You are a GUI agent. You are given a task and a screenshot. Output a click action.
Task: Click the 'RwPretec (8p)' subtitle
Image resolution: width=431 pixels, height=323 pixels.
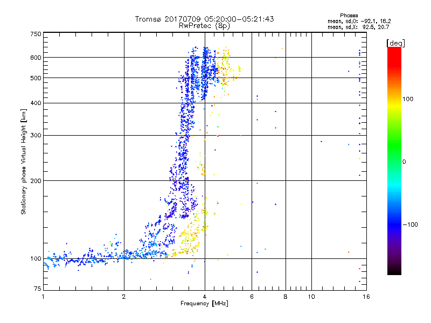point(204,26)
